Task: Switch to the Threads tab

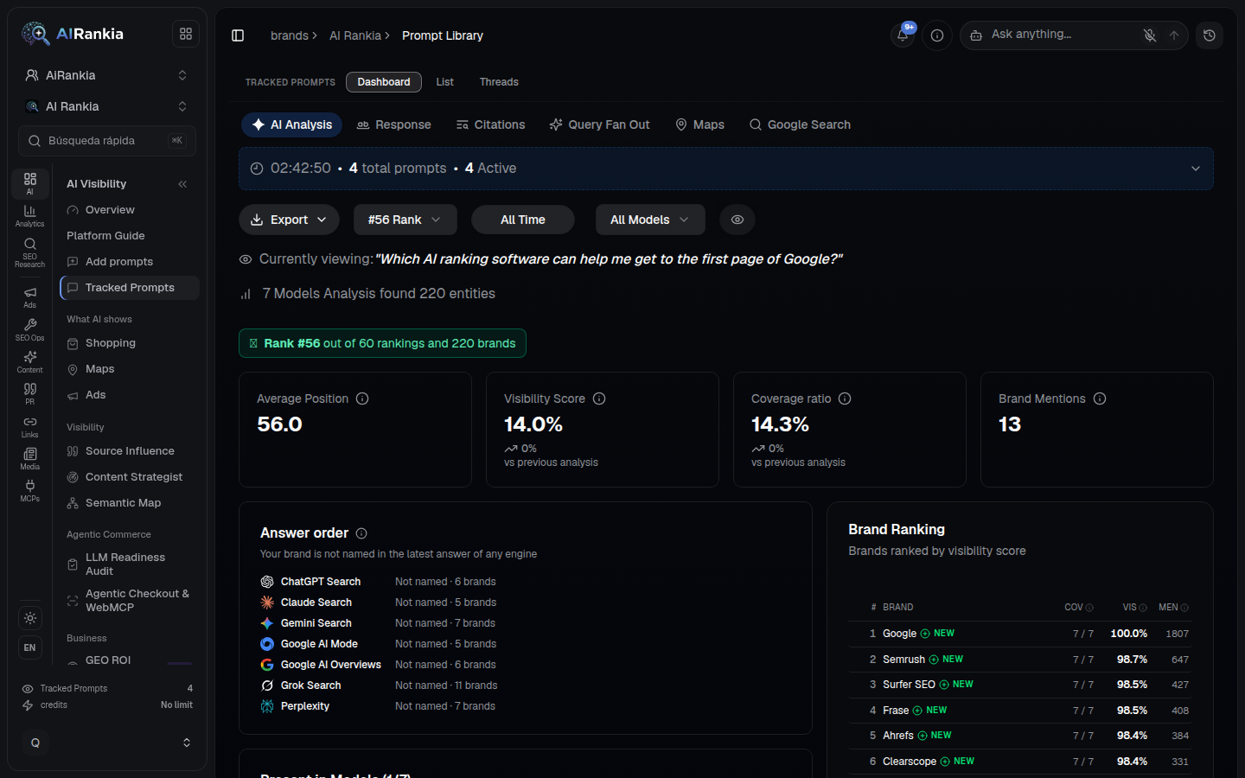Action: pos(499,82)
